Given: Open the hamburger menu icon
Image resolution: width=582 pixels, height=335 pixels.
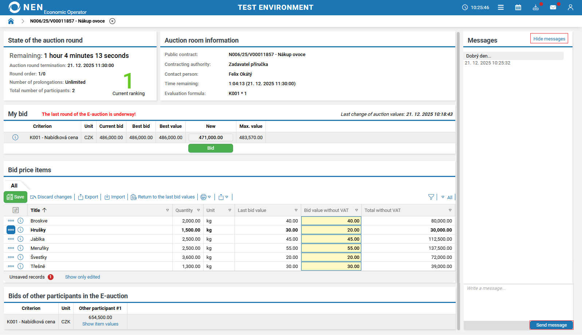Looking at the screenshot, I should click(501, 7).
